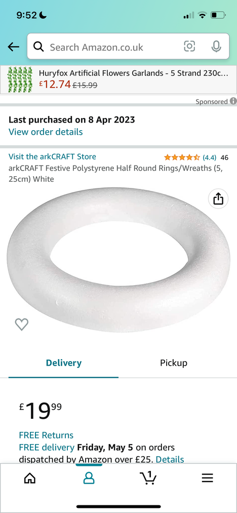This screenshot has height=513, width=237.
Task: Go to Home tab icon
Action: pos(30,478)
